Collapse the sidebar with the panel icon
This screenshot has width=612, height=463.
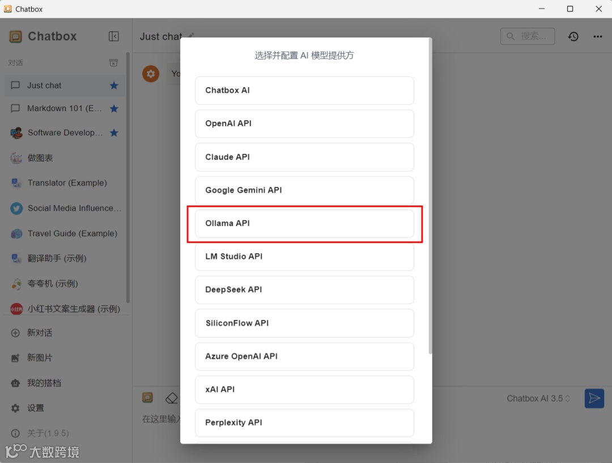coord(113,36)
